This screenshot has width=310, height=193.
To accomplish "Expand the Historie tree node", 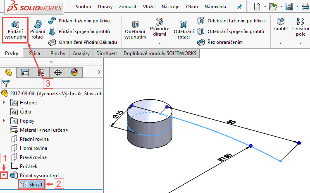I will coord(4,102).
